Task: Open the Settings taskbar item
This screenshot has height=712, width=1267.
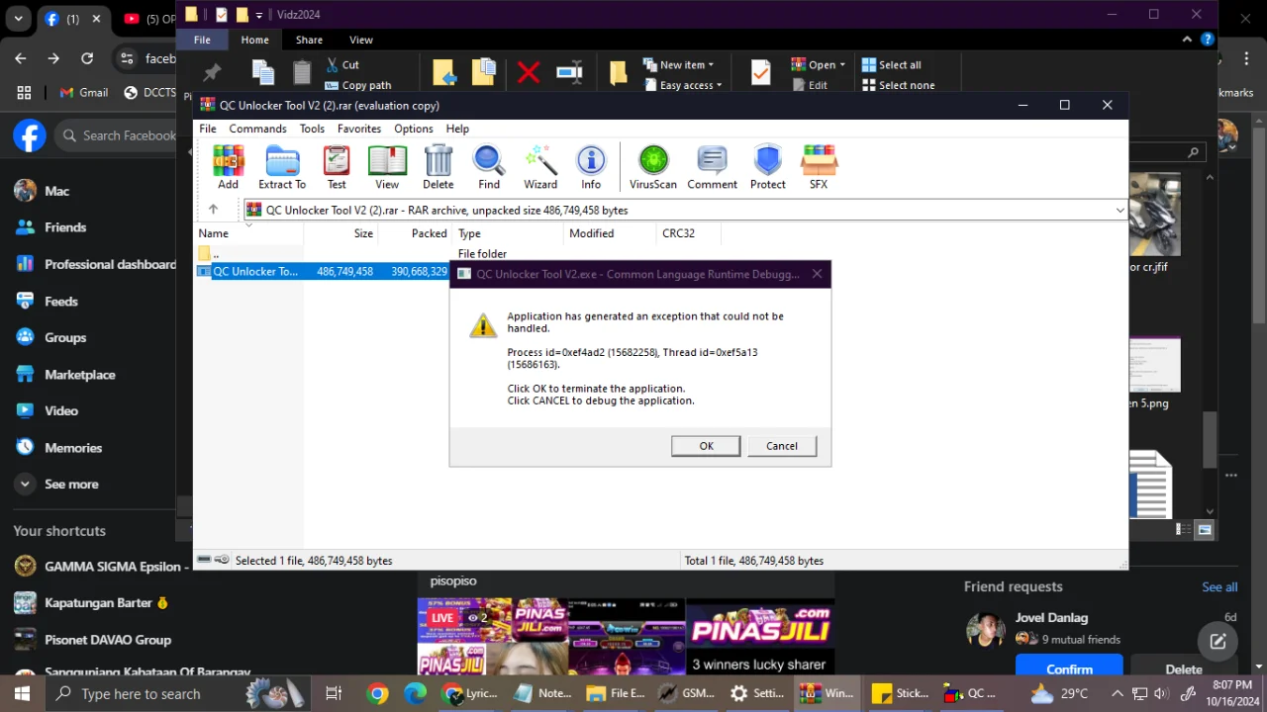Action: coord(757,693)
